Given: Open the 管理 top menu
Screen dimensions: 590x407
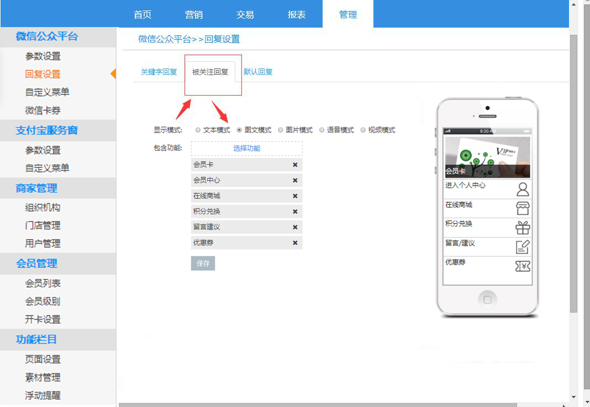Looking at the screenshot, I should 348,15.
